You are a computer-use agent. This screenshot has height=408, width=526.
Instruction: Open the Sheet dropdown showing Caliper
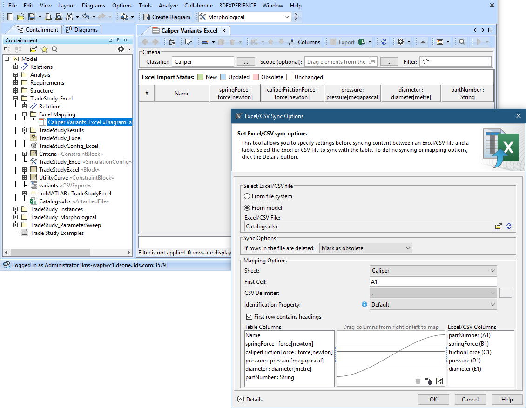click(x=433, y=271)
